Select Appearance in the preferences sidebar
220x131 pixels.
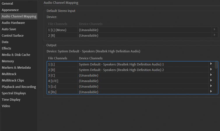tap(10, 10)
